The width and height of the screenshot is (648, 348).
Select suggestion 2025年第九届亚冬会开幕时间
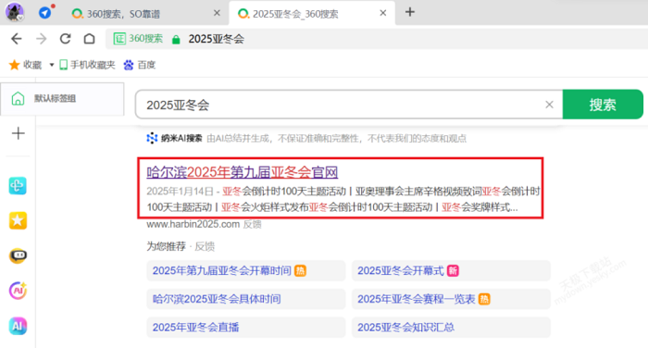coord(246,270)
